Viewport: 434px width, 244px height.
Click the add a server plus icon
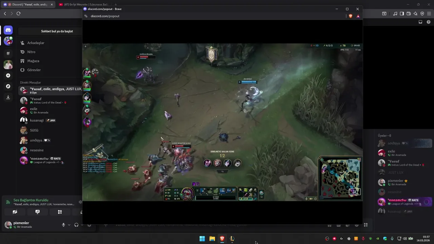[8, 76]
